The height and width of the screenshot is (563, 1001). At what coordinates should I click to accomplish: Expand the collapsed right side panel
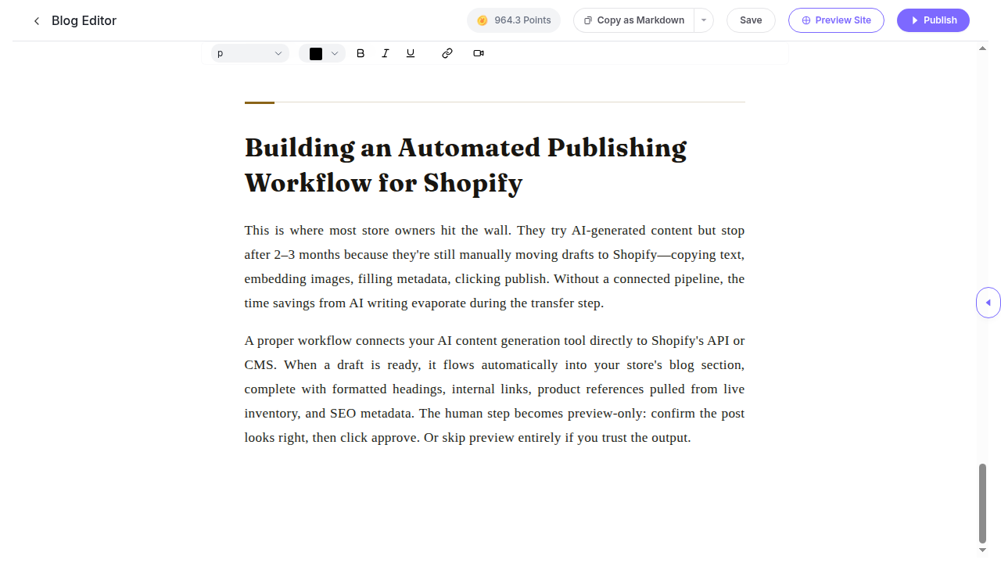[x=988, y=303]
